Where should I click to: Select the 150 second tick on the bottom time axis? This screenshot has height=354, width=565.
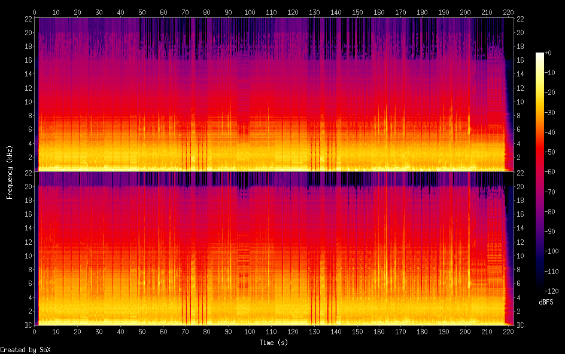[x=357, y=331]
